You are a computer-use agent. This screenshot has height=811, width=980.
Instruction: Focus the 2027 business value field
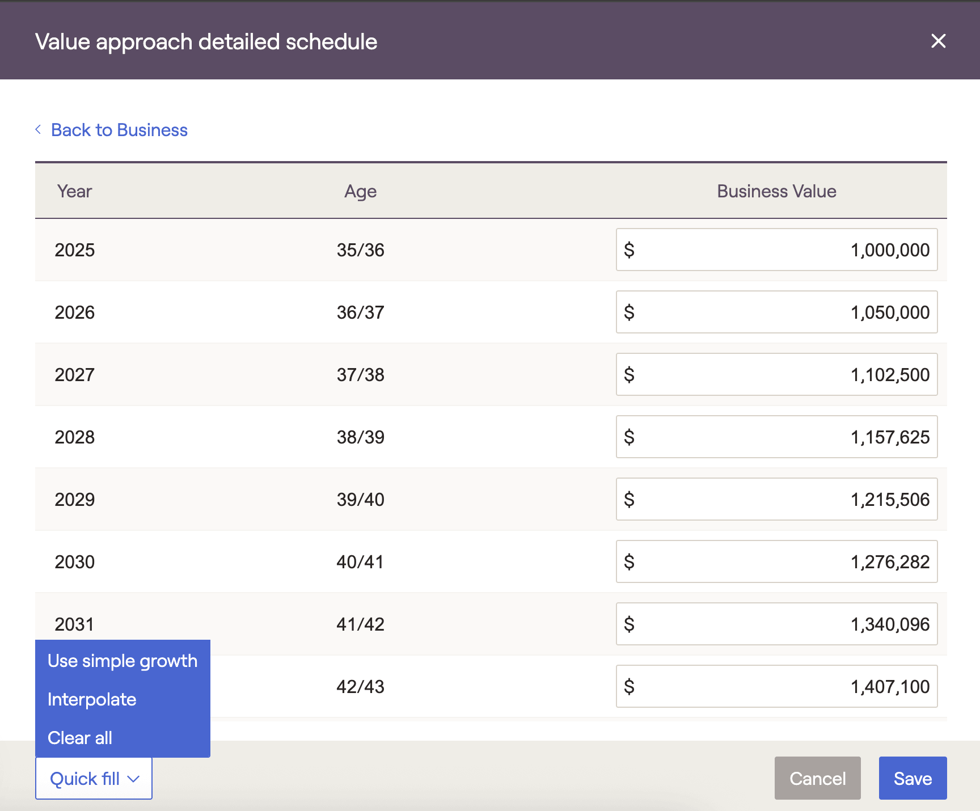(x=776, y=374)
